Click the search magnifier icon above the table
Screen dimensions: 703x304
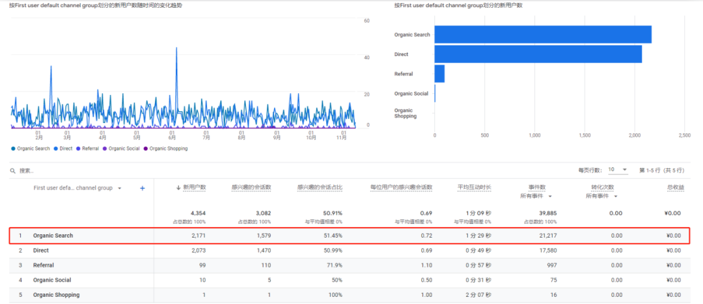[12, 171]
